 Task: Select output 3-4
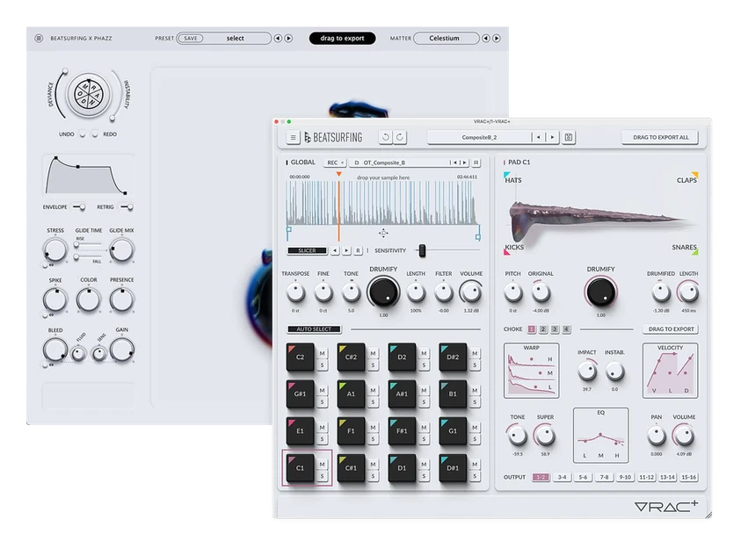[x=562, y=477]
